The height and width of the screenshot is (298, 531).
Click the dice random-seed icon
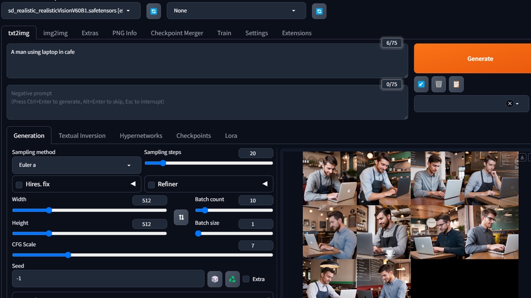(215, 279)
